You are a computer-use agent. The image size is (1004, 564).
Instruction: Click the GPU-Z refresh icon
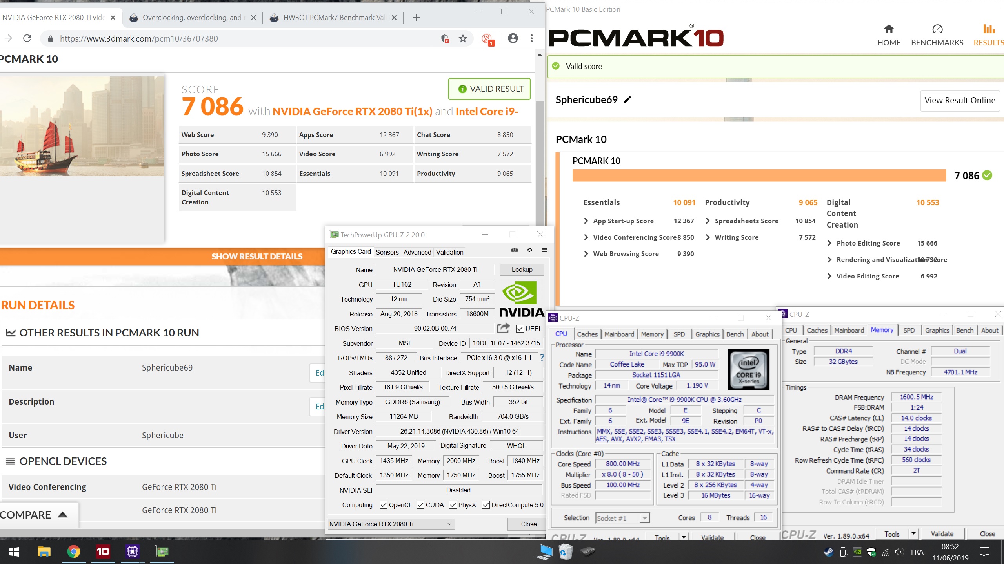click(x=529, y=250)
